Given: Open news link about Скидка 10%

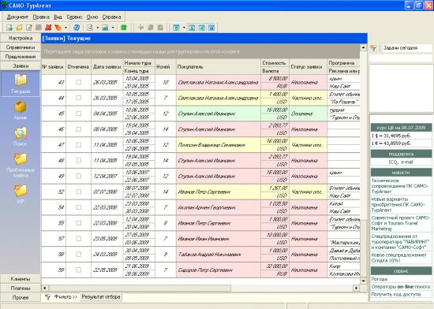Looking at the screenshot, I should click(398, 258).
